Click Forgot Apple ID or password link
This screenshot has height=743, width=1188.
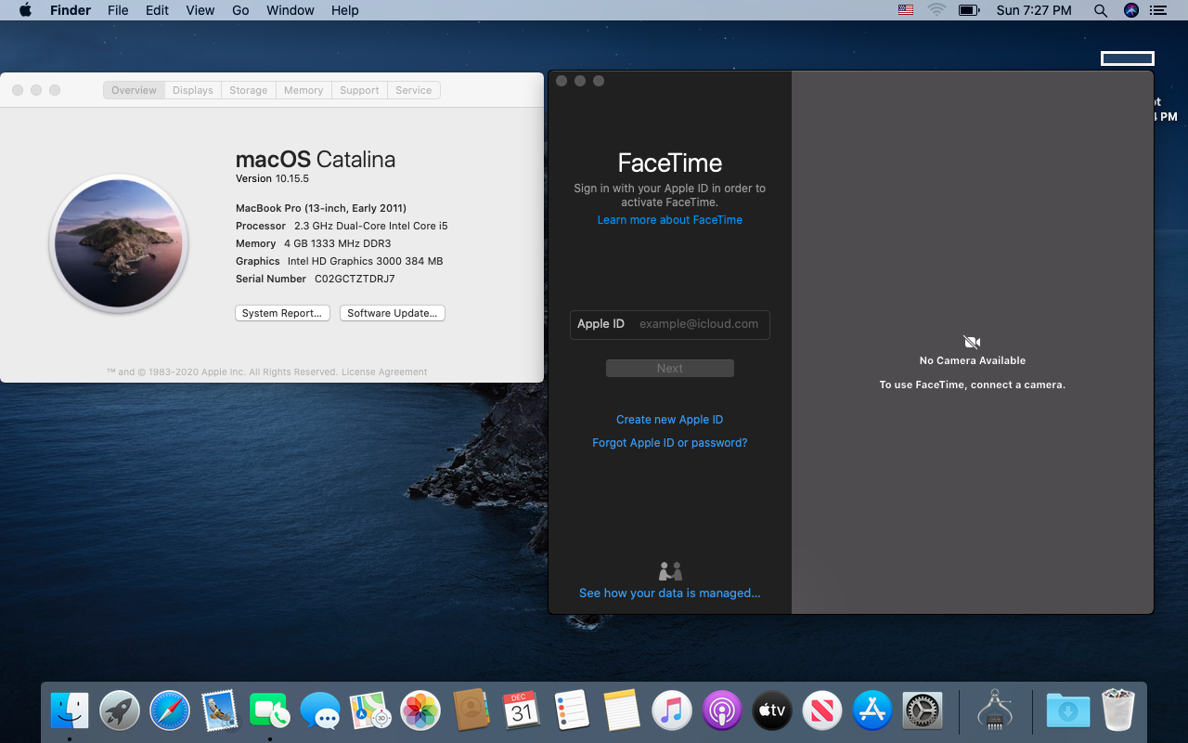pos(670,443)
